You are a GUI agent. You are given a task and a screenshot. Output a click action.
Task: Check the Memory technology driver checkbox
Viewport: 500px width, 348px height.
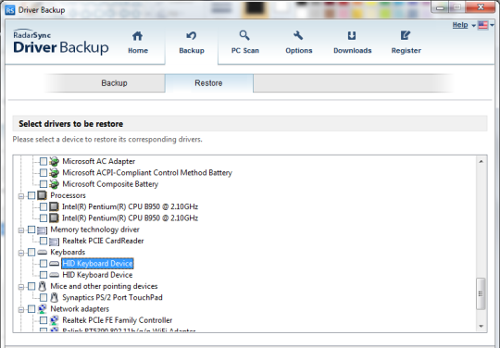tap(31, 230)
